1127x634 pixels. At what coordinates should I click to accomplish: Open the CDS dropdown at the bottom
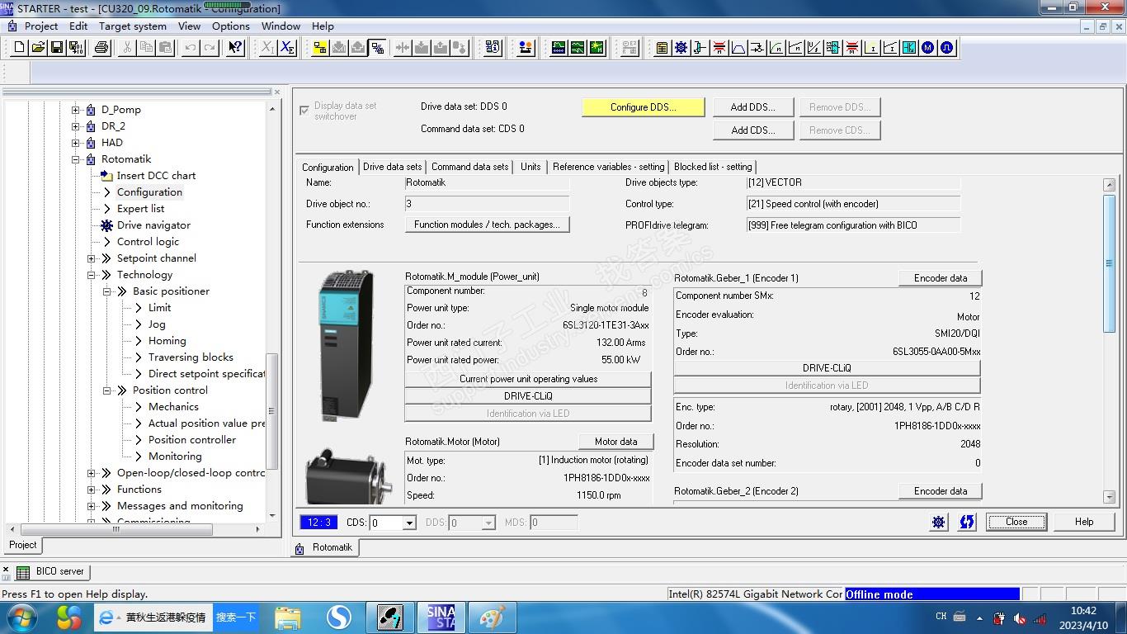(409, 523)
